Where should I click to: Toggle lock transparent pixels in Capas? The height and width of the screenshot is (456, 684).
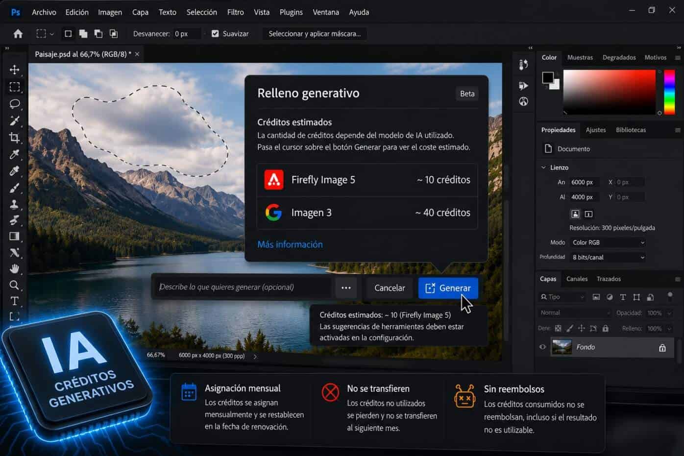click(x=558, y=328)
